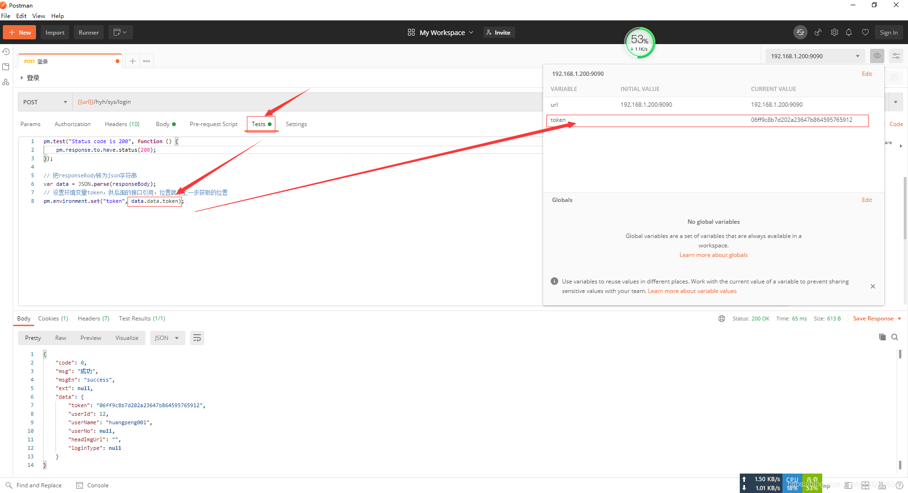Open the Console in status bar
Image resolution: width=908 pixels, height=493 pixels.
(x=92, y=485)
